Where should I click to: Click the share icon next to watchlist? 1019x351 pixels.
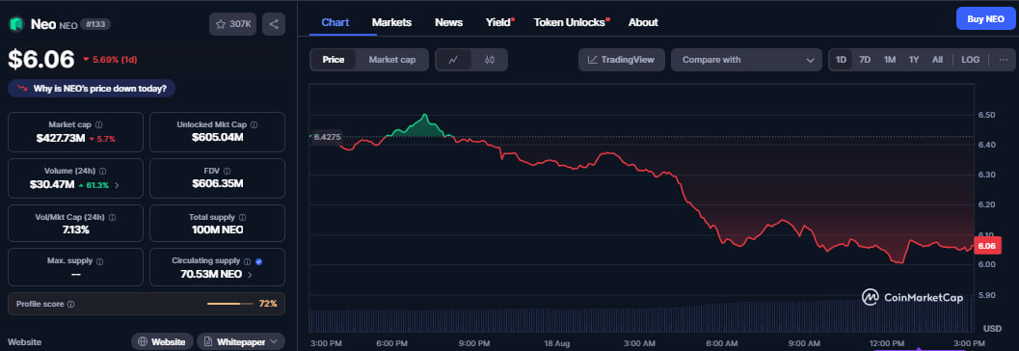point(274,24)
